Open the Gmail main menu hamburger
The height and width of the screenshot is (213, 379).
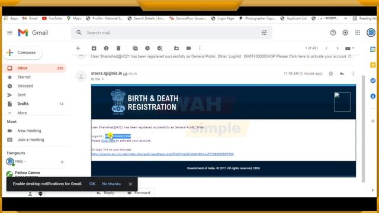[x=9, y=33]
